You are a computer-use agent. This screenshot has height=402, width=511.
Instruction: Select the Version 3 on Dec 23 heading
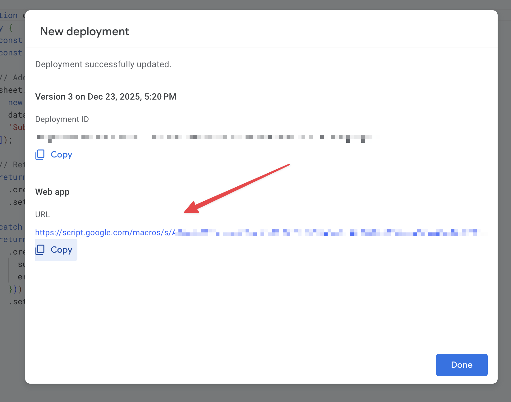coord(106,97)
